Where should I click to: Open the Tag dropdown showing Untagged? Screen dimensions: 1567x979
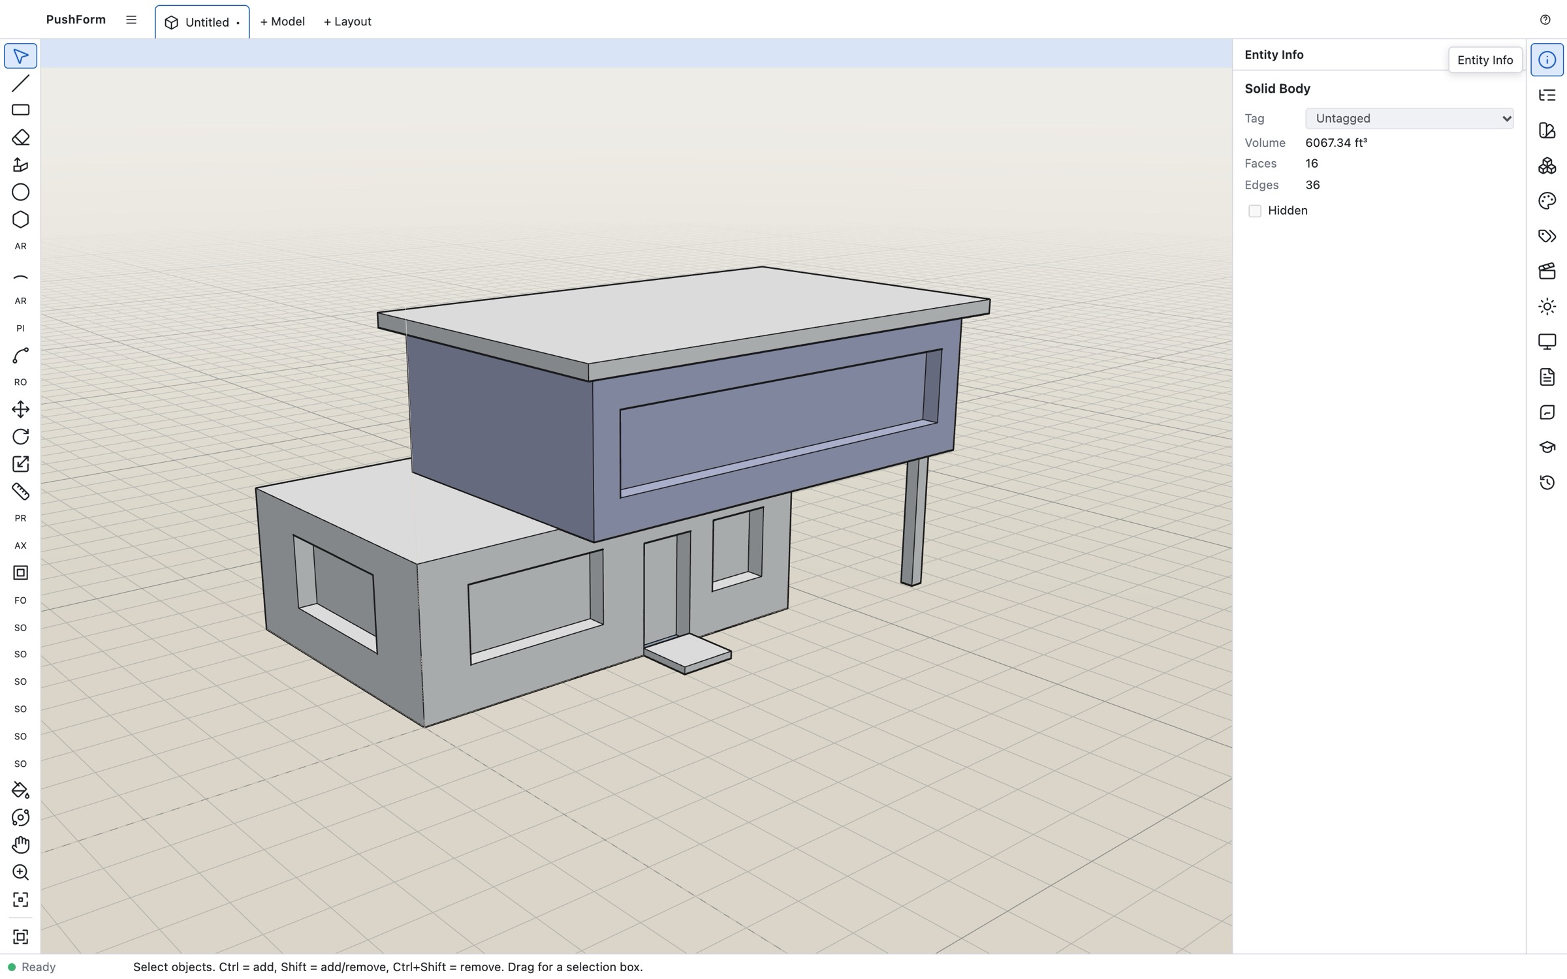[x=1409, y=118]
